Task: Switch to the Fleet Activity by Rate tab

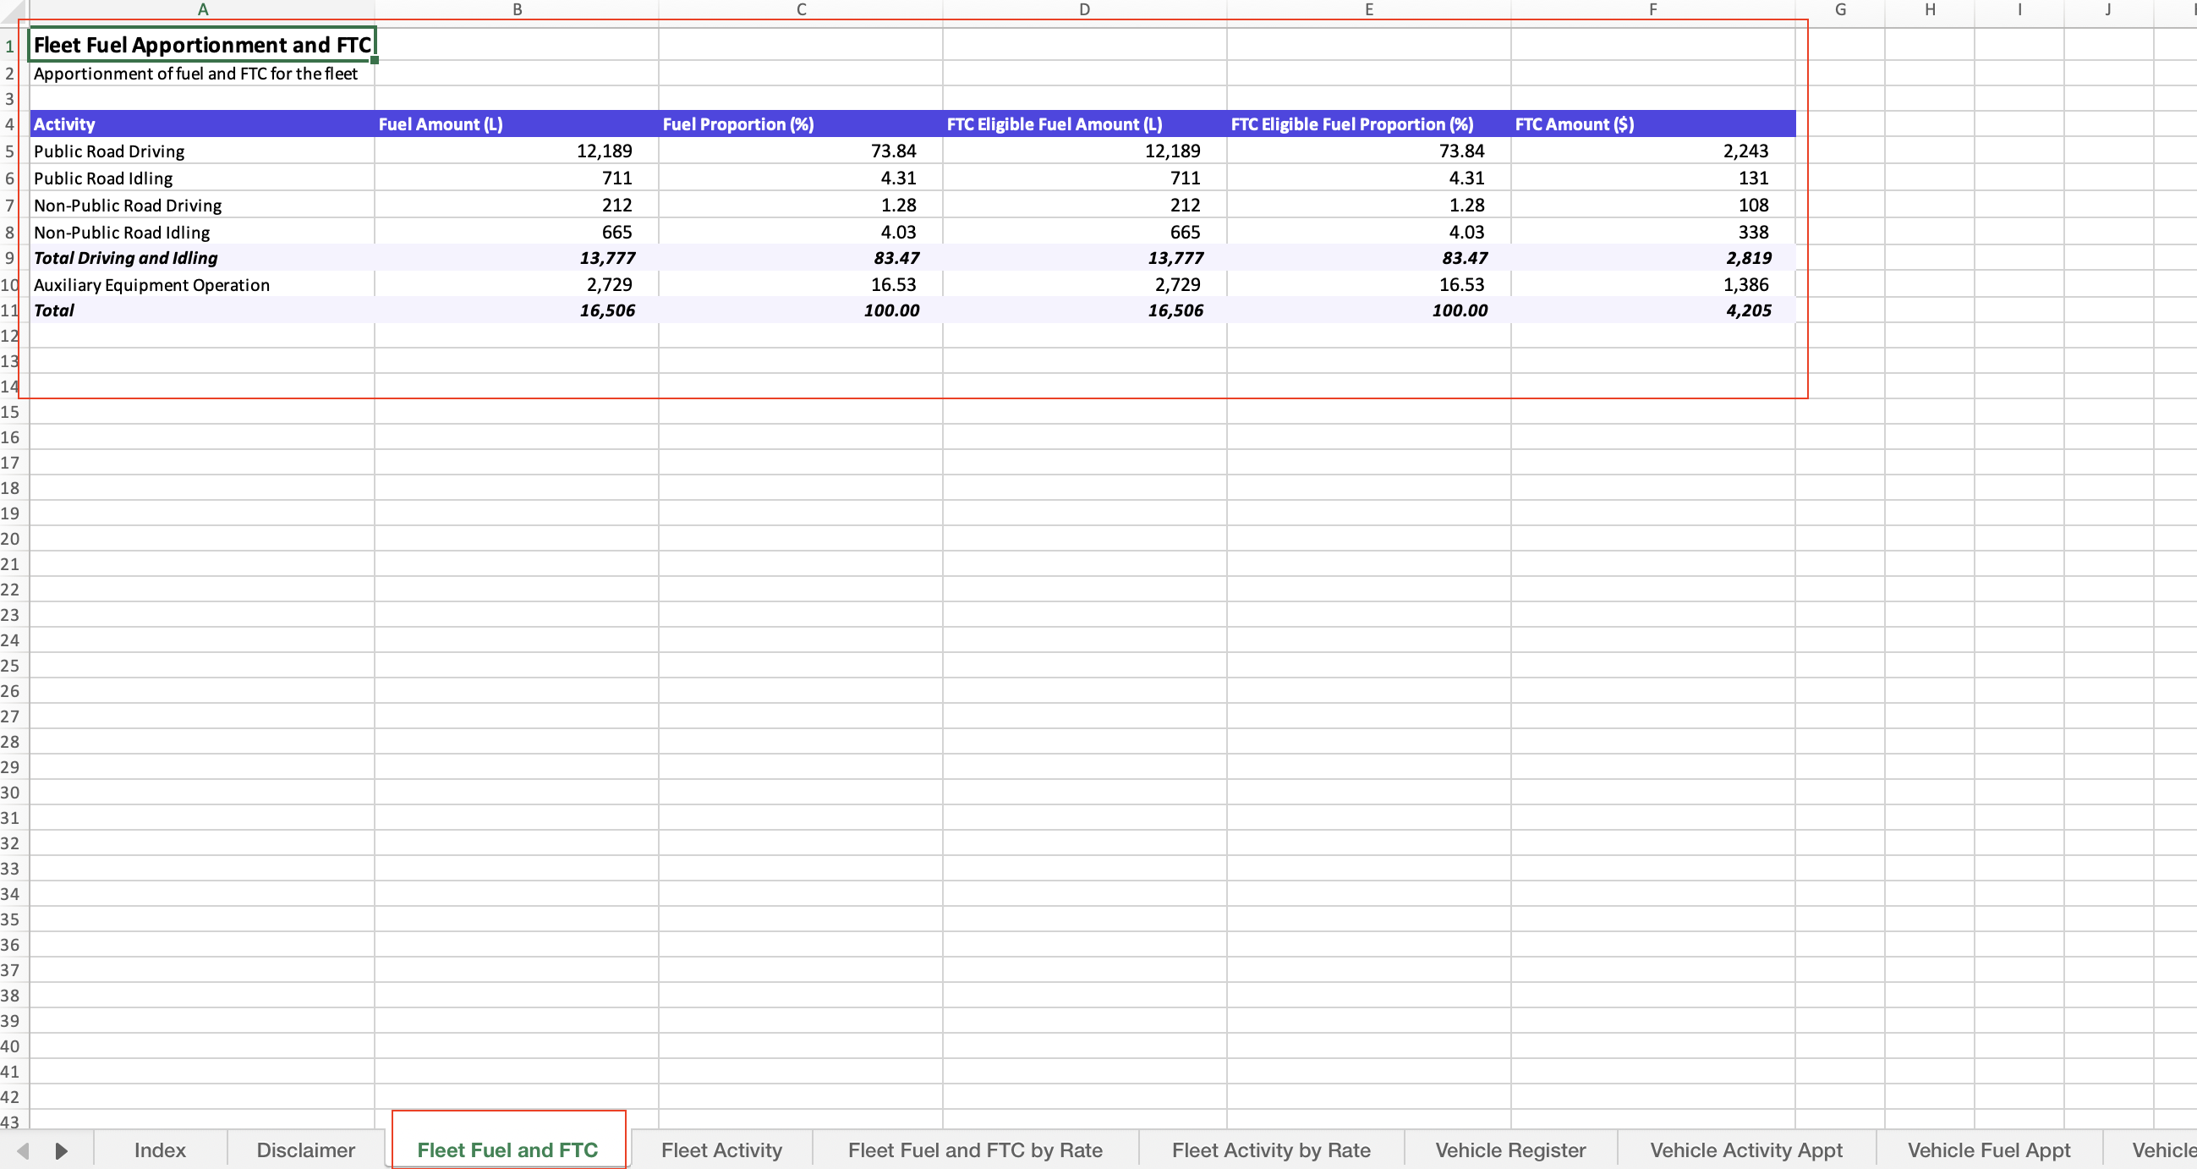Action: [x=1270, y=1150]
